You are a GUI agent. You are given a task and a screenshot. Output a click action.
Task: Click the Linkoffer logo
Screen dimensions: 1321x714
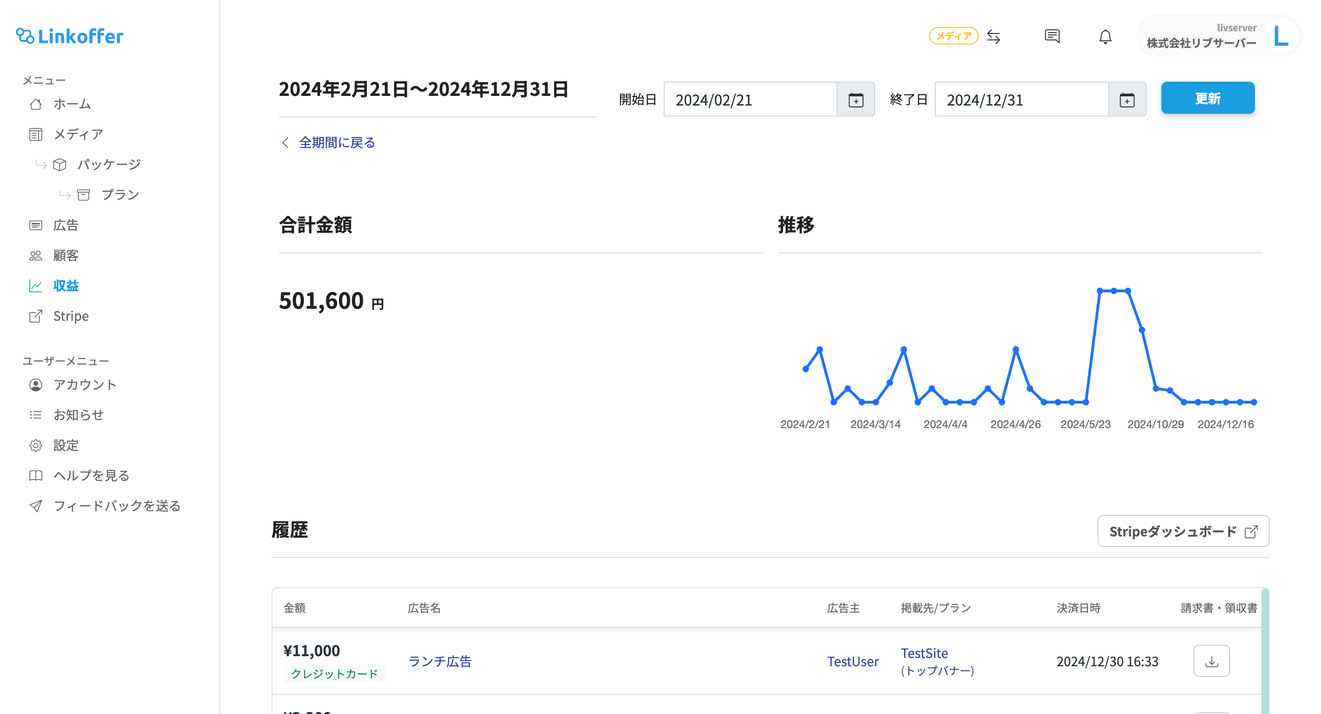click(x=70, y=36)
